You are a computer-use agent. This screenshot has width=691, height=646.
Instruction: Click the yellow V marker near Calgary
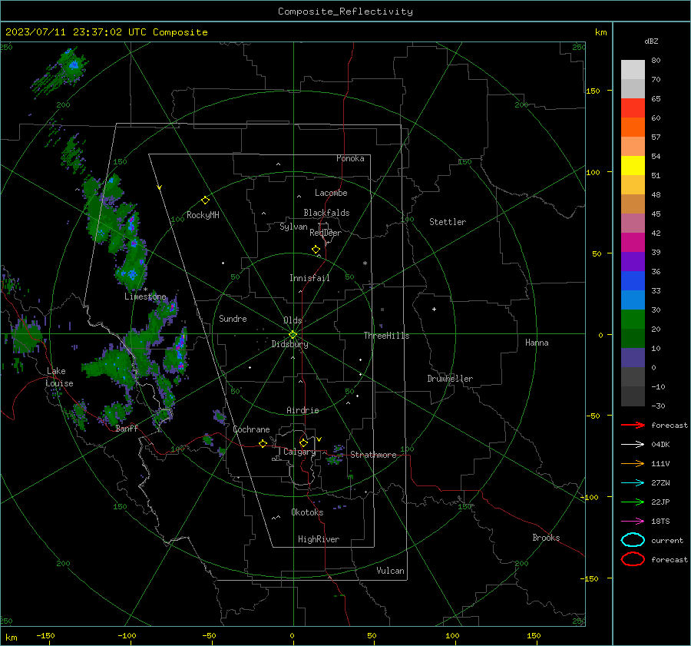(x=319, y=439)
